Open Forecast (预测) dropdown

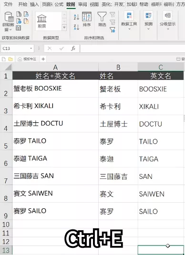click(x=148, y=21)
